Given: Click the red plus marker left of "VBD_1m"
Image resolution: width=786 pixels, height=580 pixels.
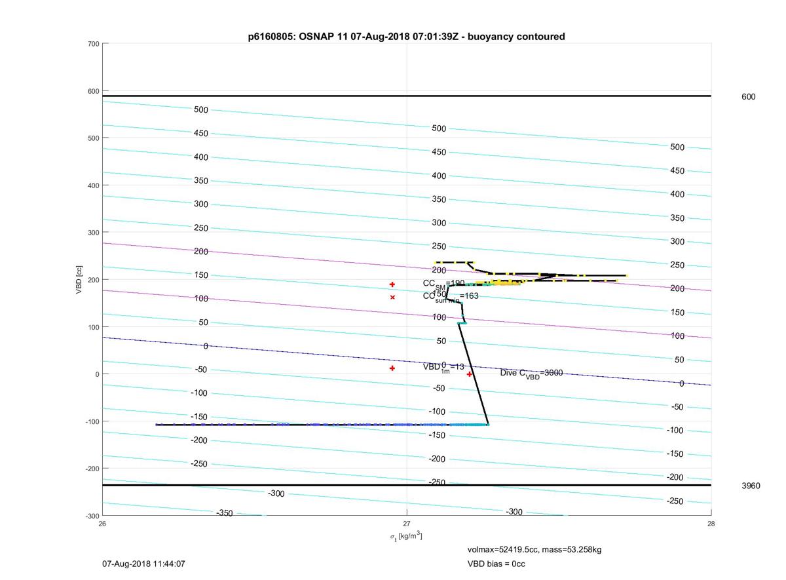Looking at the screenshot, I should click(x=392, y=368).
